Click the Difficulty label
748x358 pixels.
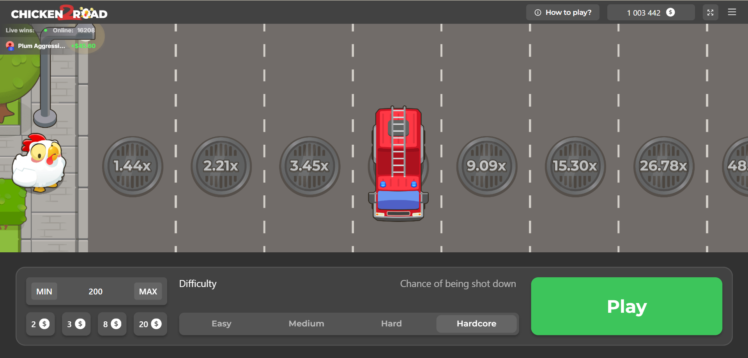click(x=198, y=284)
